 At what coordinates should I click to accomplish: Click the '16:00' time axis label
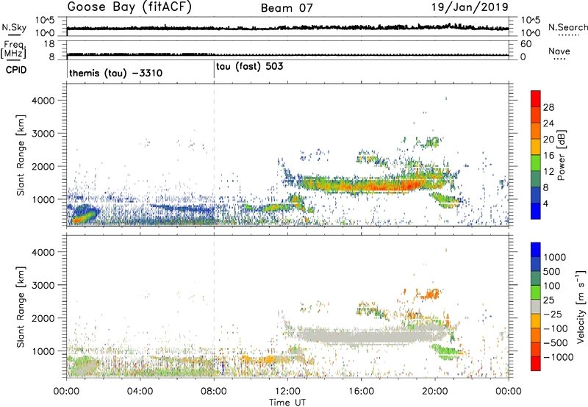(361, 392)
